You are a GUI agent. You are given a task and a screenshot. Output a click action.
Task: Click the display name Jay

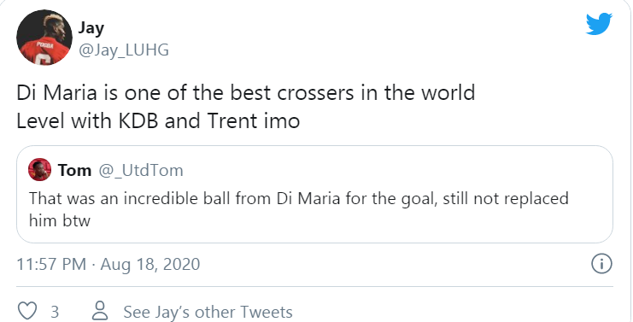point(91,28)
